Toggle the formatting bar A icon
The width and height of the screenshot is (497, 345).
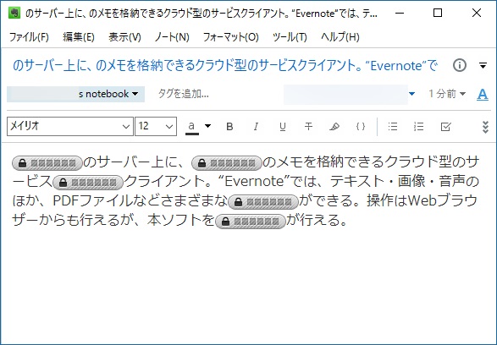[483, 94]
